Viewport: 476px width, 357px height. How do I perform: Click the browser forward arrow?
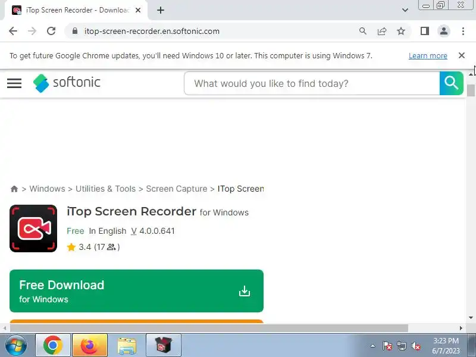click(x=32, y=31)
